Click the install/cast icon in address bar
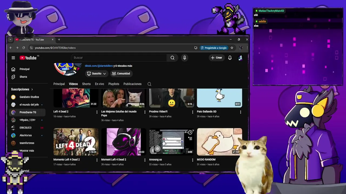 pos(196,48)
